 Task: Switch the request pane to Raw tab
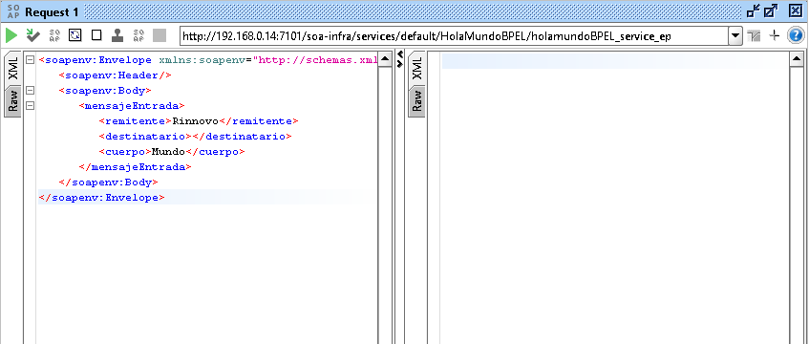tap(13, 101)
